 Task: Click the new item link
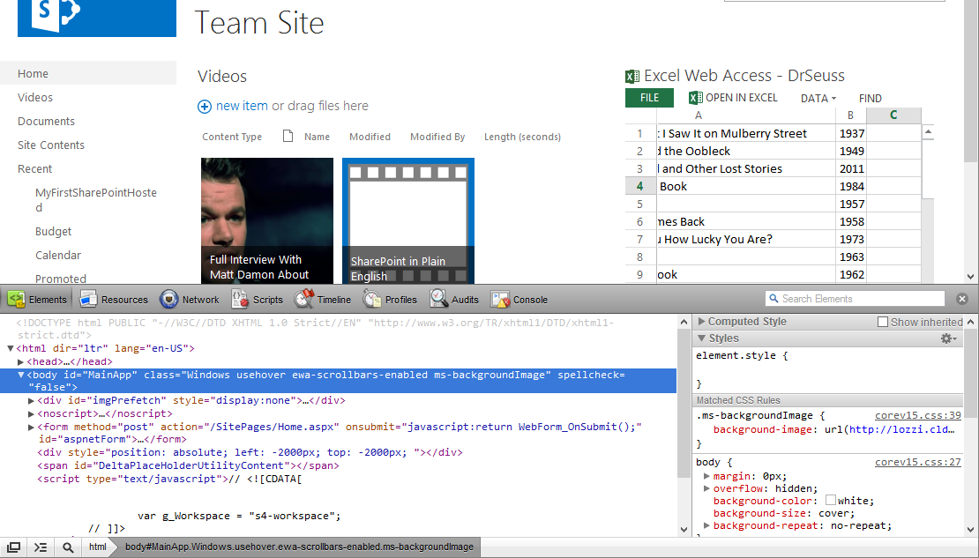(x=241, y=106)
